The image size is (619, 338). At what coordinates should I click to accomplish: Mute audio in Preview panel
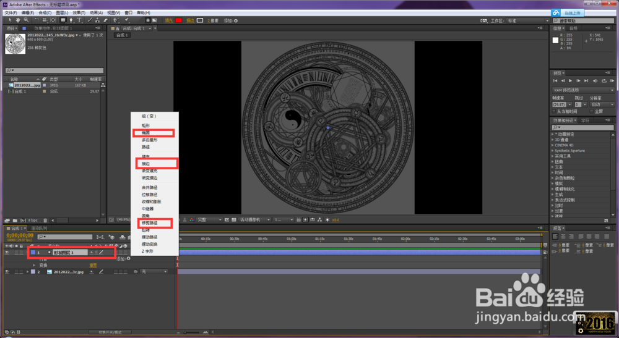(x=595, y=81)
